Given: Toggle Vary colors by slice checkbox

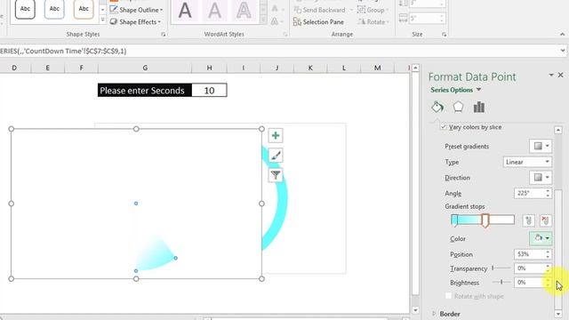Looking at the screenshot, I should 443,127.
